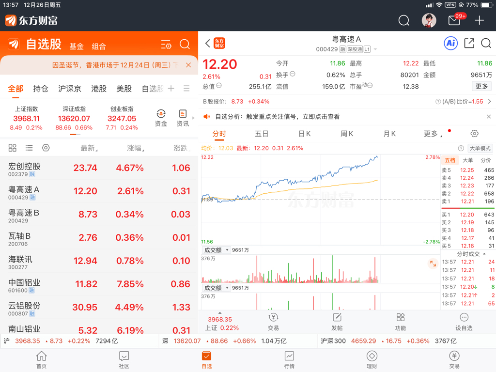Select 五档 order book view
Viewport: 496px width, 372px height.
(x=450, y=160)
